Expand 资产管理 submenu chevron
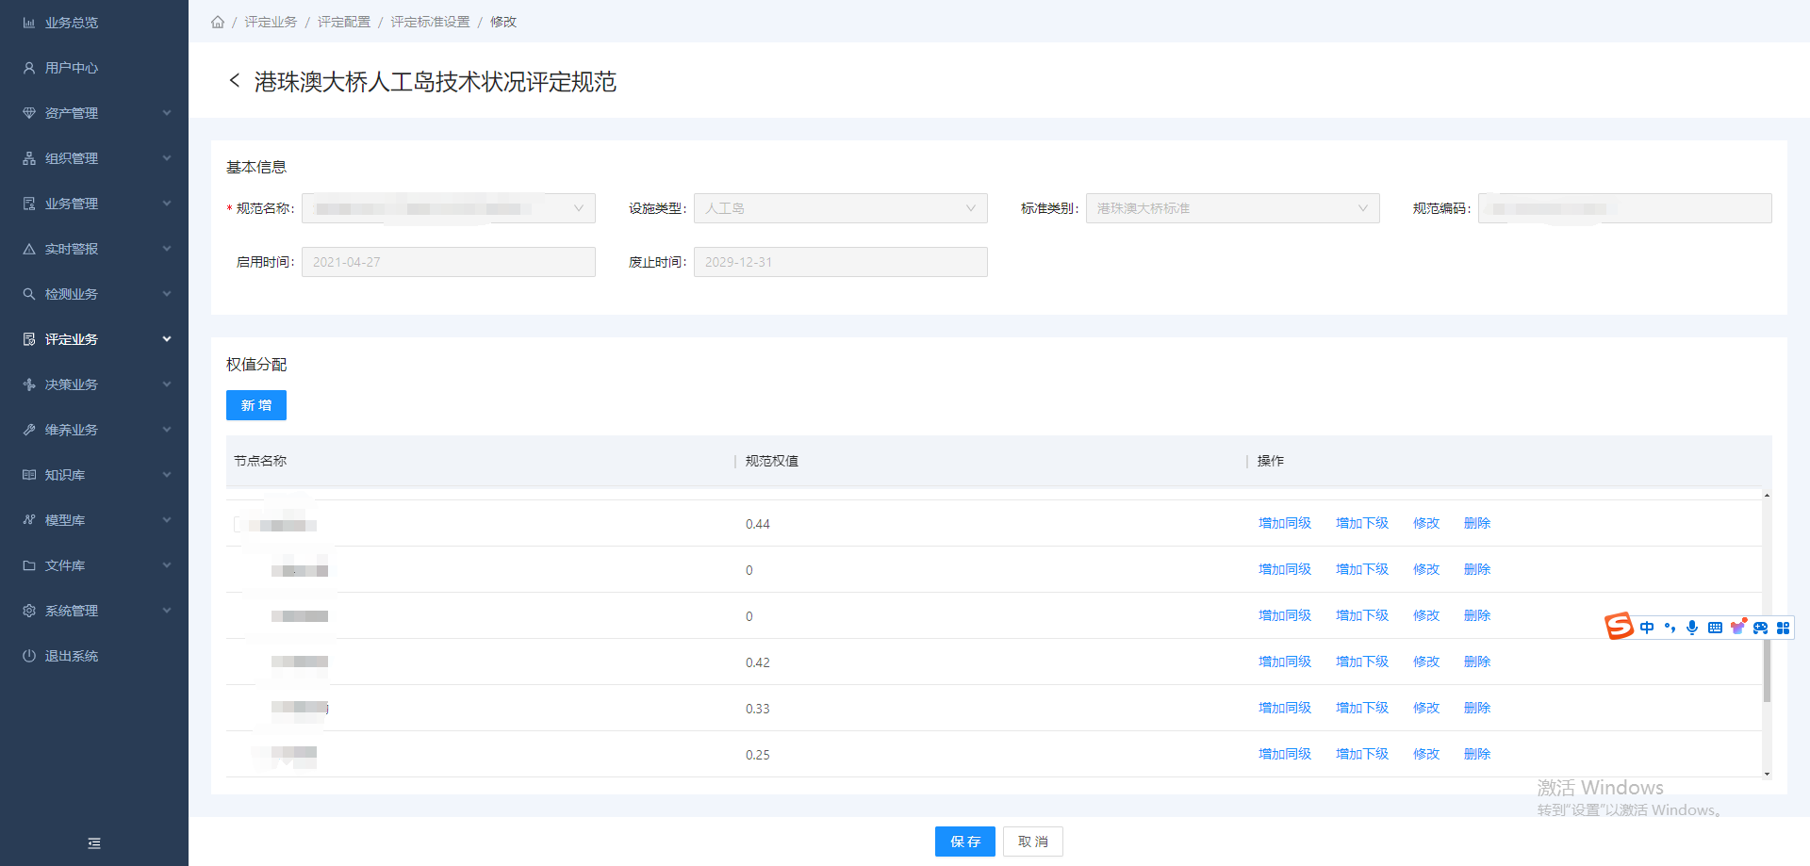The height and width of the screenshot is (866, 1810). (x=167, y=113)
